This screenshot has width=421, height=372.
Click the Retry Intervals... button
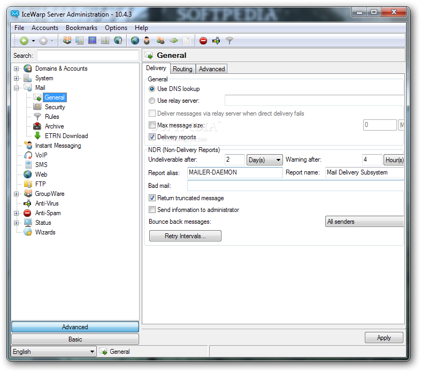pyautogui.click(x=185, y=236)
